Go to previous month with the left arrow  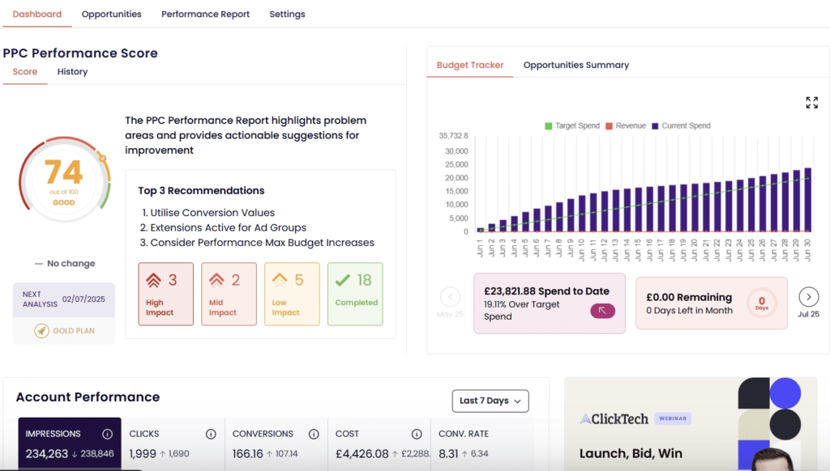tap(450, 296)
